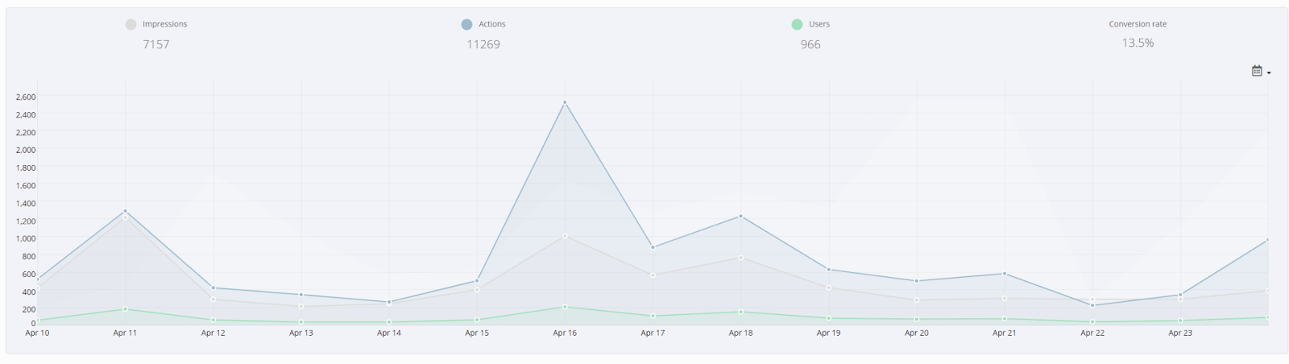The height and width of the screenshot is (364, 1289).
Task: Click the Impressions data point on Apr 16
Action: pos(565,236)
